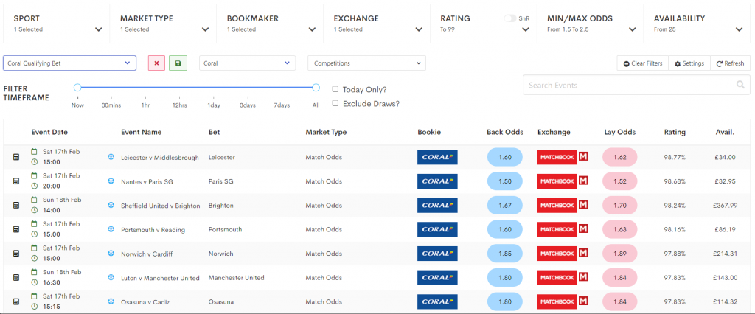Toggle the SnR rating switch

click(509, 18)
